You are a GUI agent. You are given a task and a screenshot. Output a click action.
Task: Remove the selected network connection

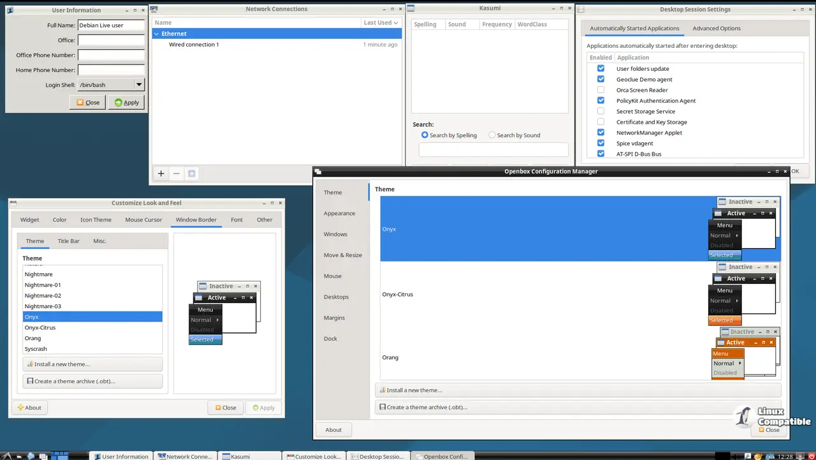176,173
